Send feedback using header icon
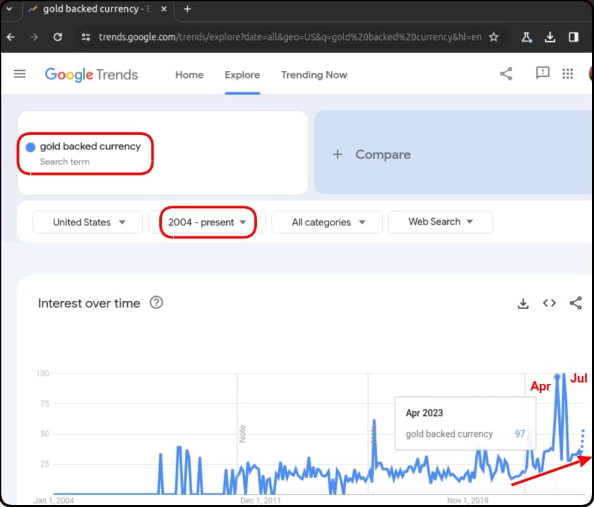 542,73
